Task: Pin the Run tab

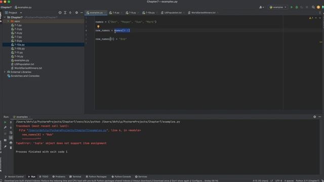Action: (5, 147)
